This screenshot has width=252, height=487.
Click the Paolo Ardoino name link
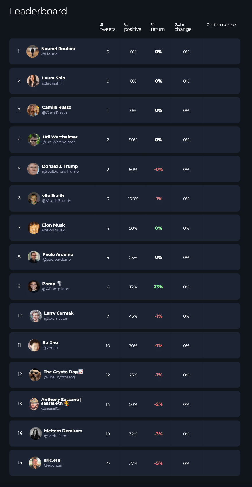[x=58, y=254]
